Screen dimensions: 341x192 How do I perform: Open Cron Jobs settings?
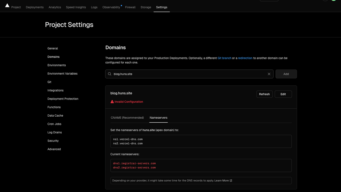click(54, 124)
